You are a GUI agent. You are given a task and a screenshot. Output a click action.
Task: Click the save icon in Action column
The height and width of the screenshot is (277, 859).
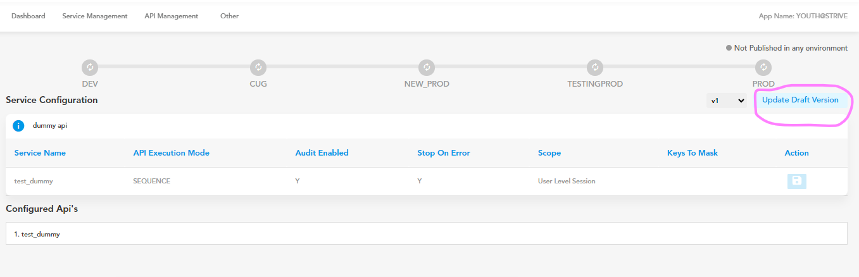click(796, 181)
